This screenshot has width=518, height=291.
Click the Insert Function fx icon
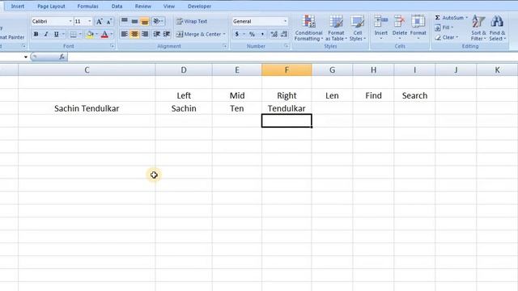pos(62,57)
